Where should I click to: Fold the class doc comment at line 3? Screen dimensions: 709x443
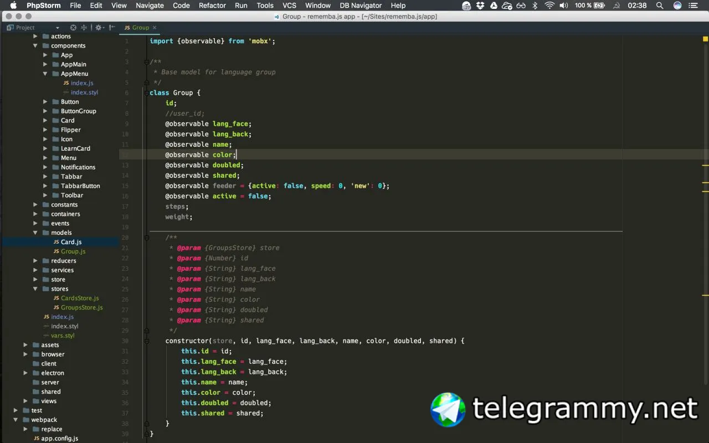(x=146, y=61)
